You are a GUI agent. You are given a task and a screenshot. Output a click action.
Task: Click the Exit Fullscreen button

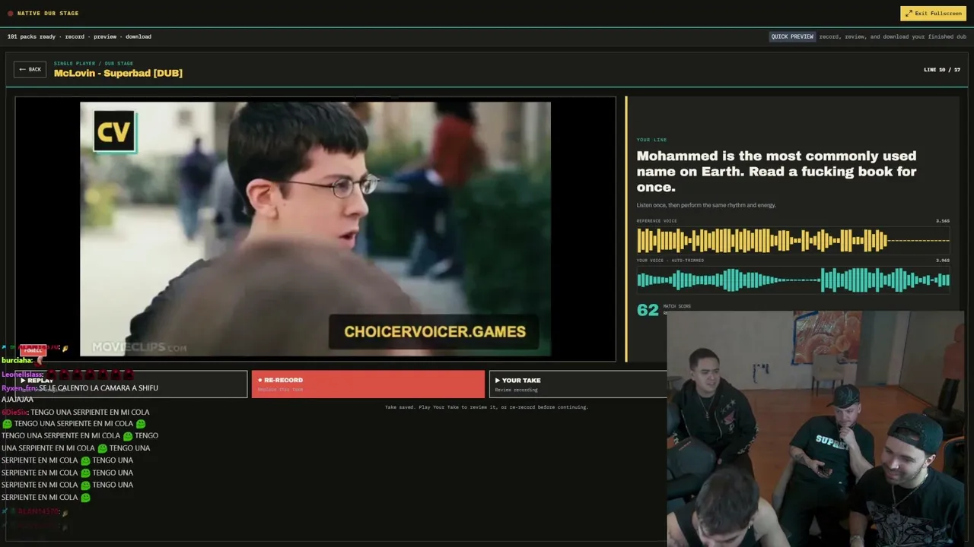[933, 14]
